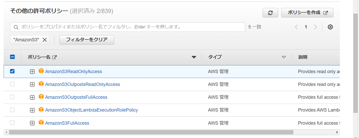Click the search magnifier icon

[x=16, y=27]
